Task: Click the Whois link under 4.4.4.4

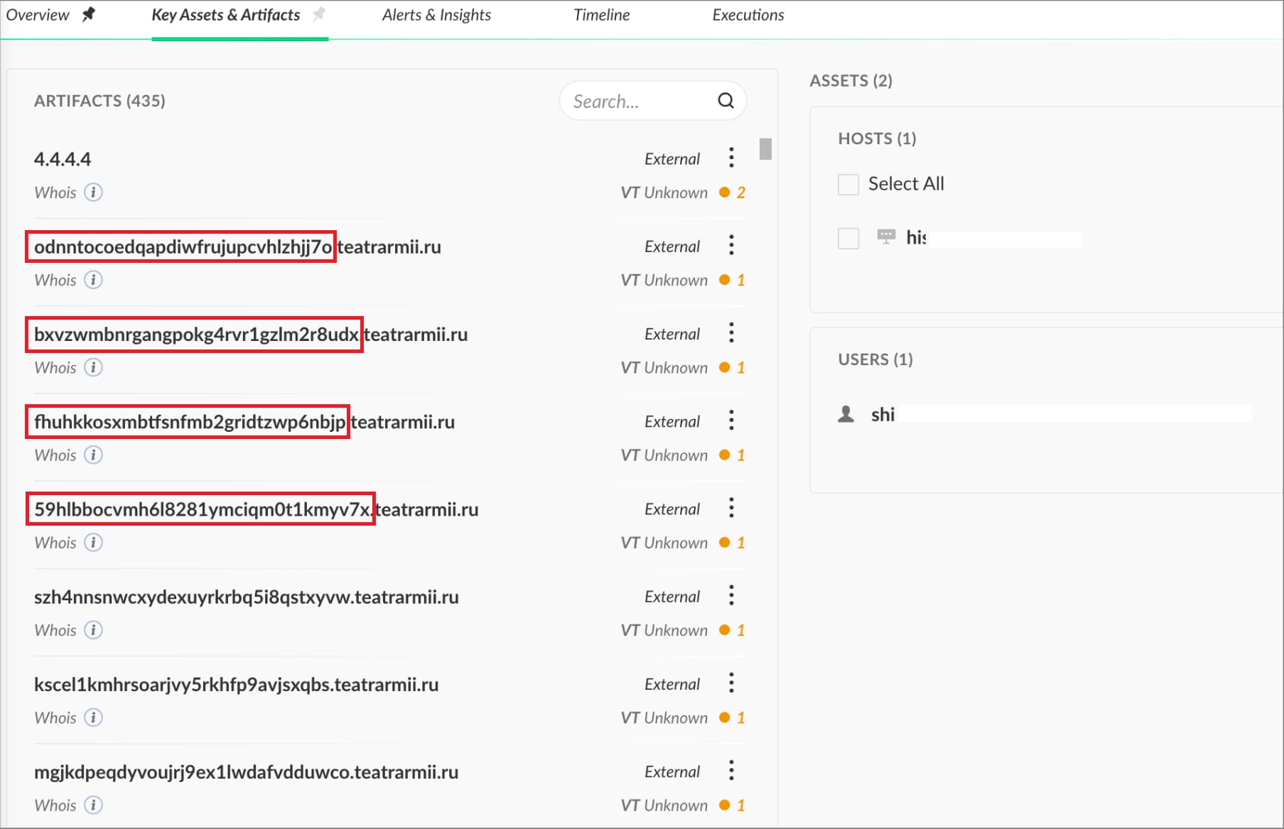Action: (55, 193)
